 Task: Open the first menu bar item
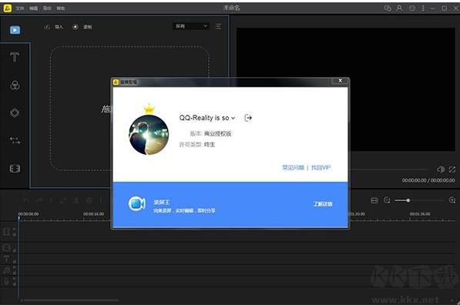(20, 8)
